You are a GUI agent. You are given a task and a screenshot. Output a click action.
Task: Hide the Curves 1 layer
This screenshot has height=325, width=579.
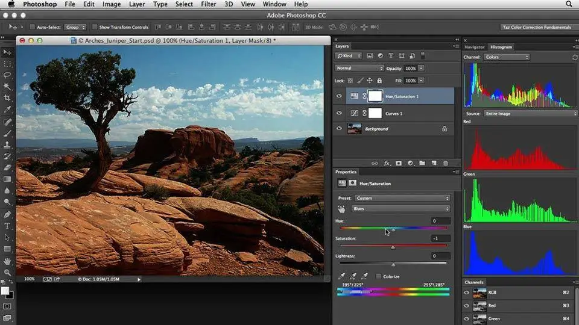(339, 113)
